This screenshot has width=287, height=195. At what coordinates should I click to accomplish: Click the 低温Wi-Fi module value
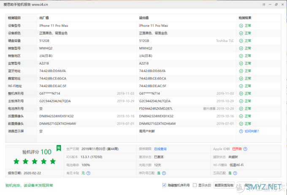click(x=236, y=165)
